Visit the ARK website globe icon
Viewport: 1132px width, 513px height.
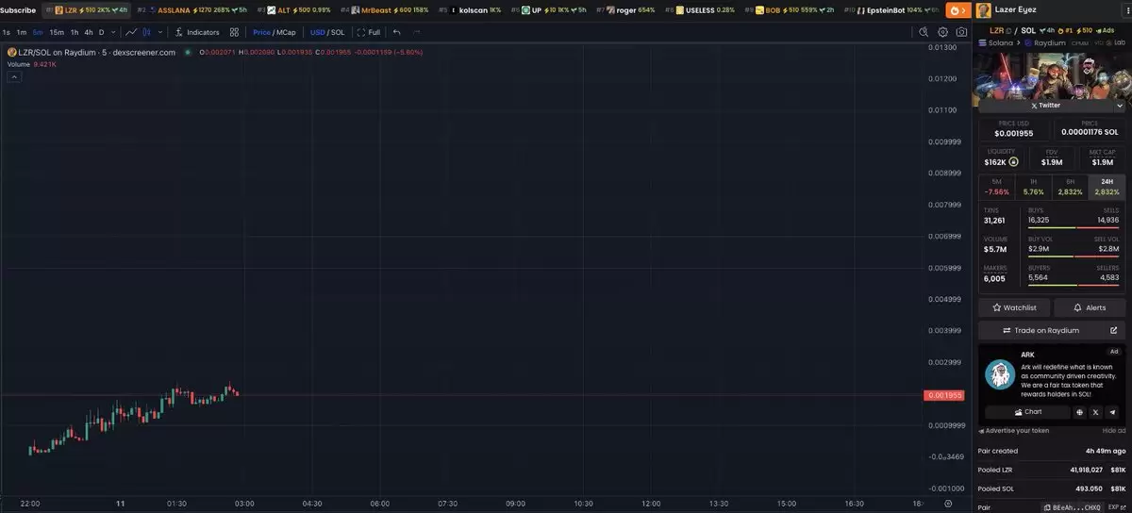click(1080, 412)
